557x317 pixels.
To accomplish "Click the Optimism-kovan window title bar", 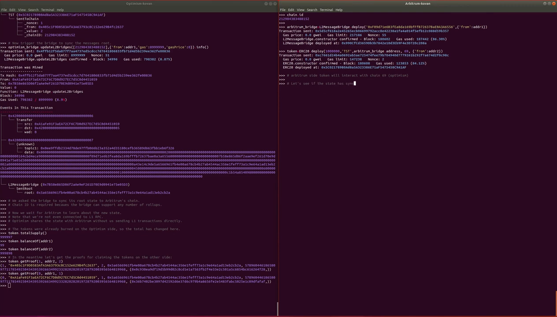I will (x=139, y=4).
